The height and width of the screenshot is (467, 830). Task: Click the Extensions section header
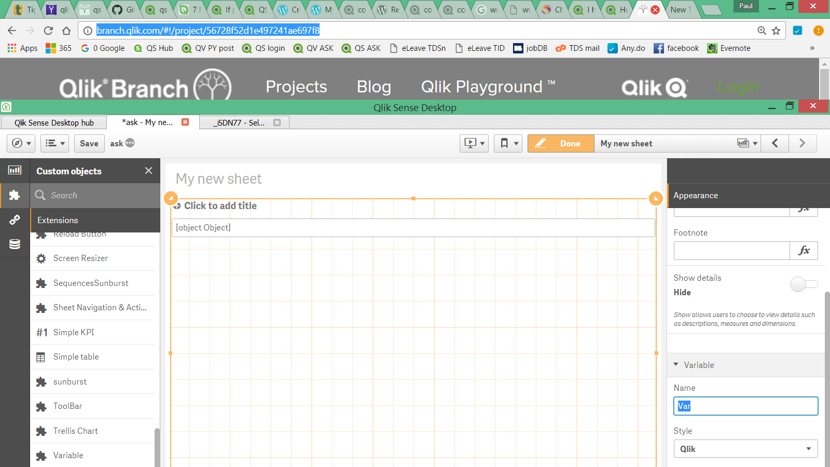(x=95, y=221)
